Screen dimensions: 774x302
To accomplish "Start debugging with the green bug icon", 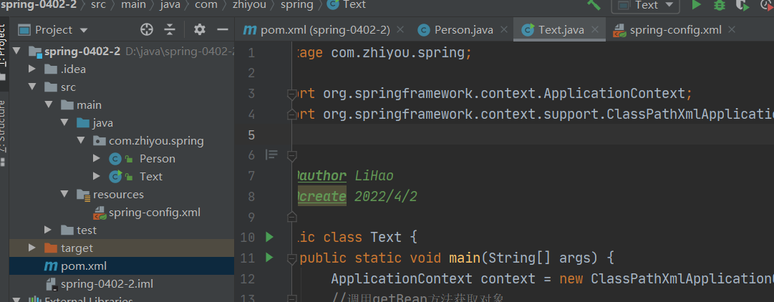I will click(x=720, y=5).
